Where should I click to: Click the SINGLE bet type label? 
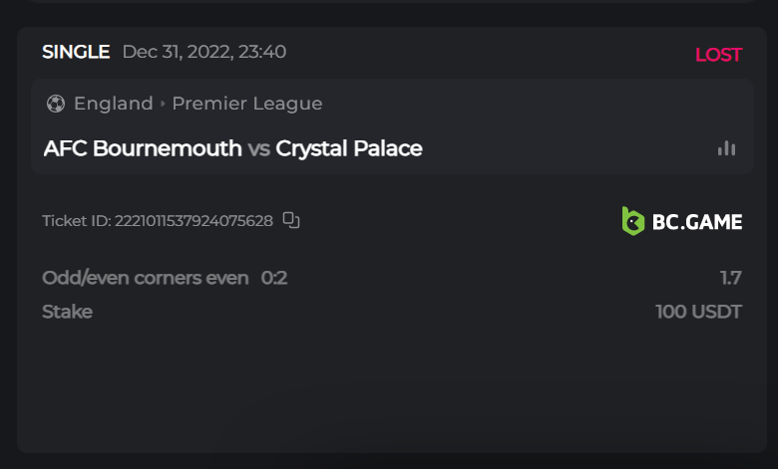[76, 52]
